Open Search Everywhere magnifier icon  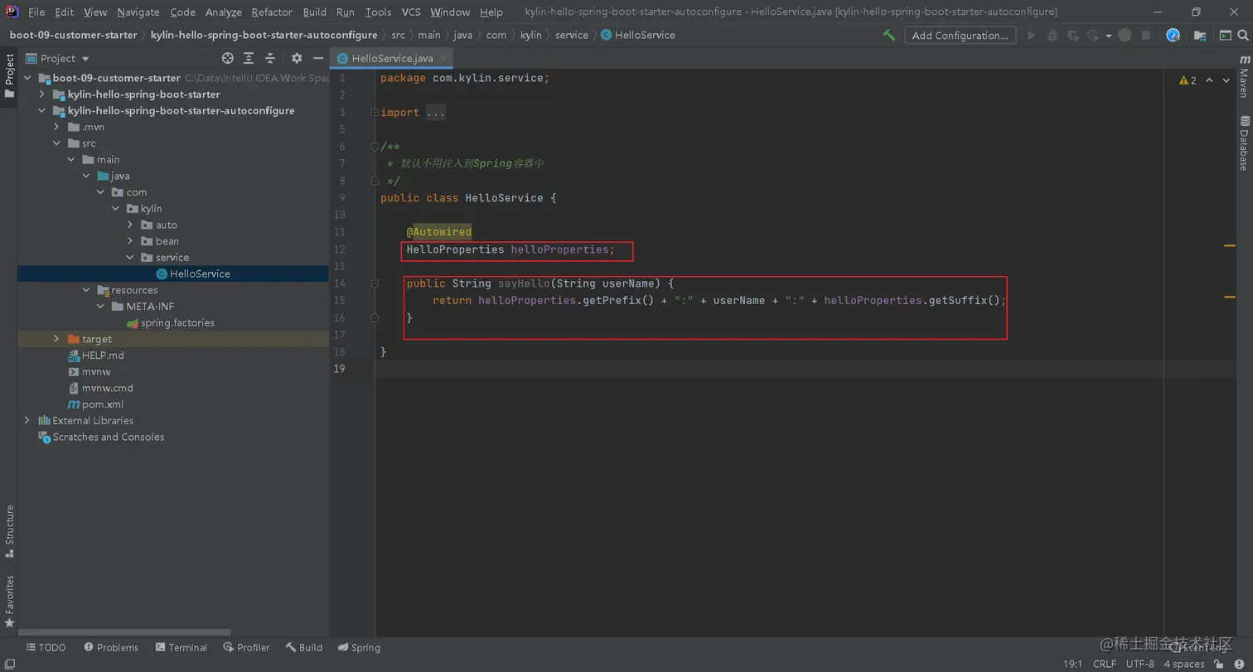click(1245, 36)
